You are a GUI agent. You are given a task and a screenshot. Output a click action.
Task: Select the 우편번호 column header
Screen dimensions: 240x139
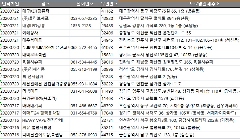[x=109, y=4]
